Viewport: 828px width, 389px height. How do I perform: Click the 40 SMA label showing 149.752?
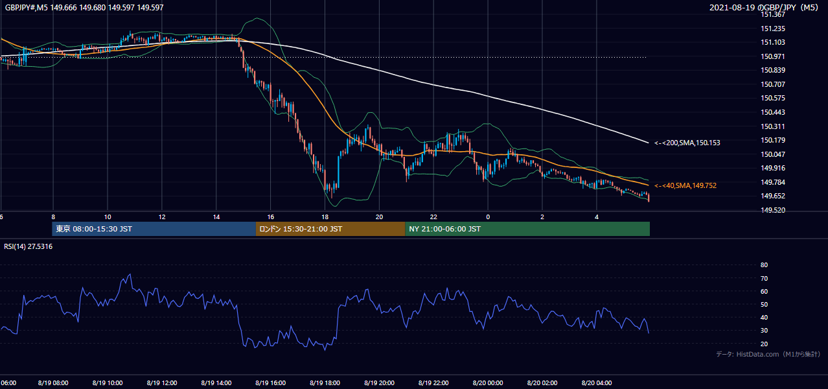click(685, 185)
